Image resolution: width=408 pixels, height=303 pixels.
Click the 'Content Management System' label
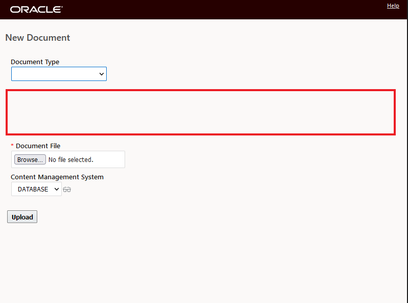pos(57,177)
